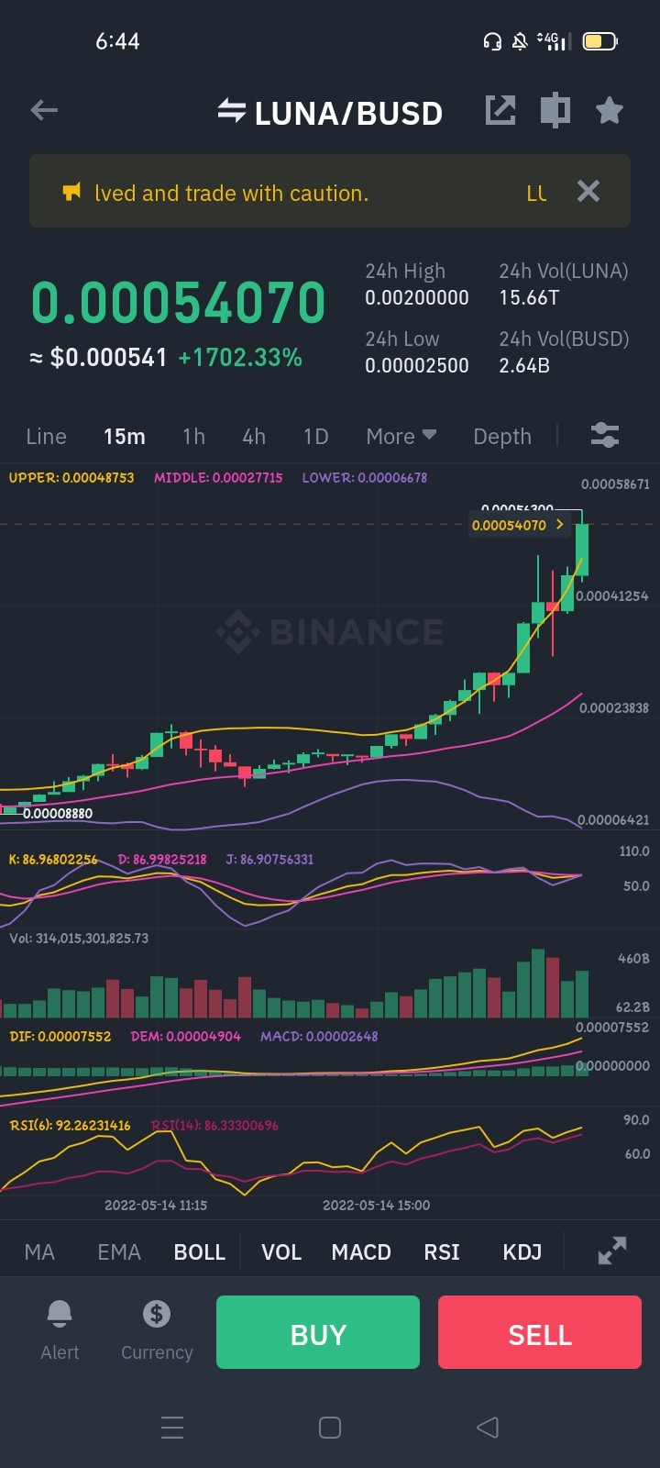The image size is (660, 1468).
Task: Open chart settings sliders icon
Action: [x=605, y=435]
